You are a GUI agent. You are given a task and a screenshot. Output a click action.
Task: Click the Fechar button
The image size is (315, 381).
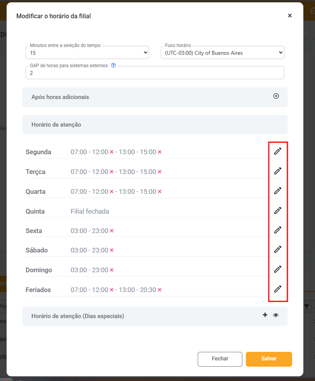pyautogui.click(x=220, y=359)
